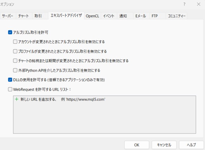205x150 pixels.
Task: Click the キャンセル button
Action: point(164,145)
